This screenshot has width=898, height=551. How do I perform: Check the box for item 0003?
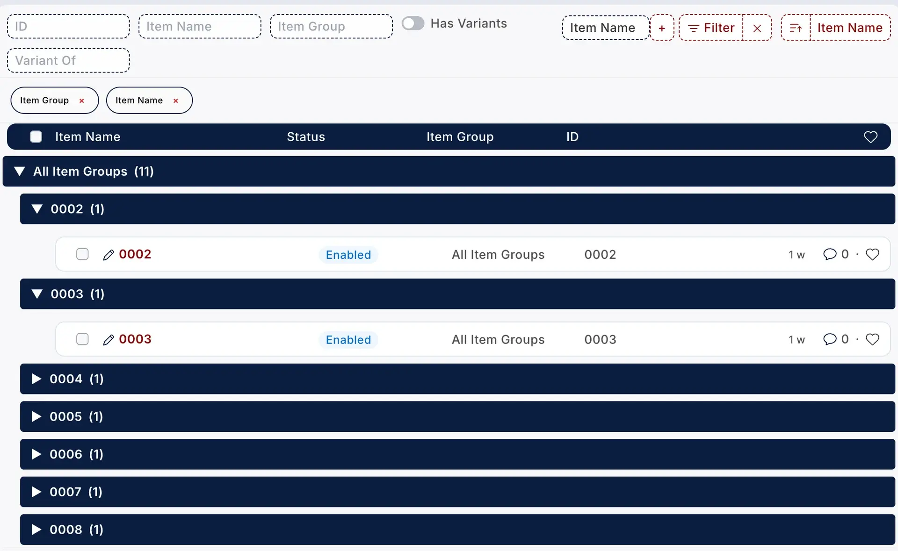(82, 339)
